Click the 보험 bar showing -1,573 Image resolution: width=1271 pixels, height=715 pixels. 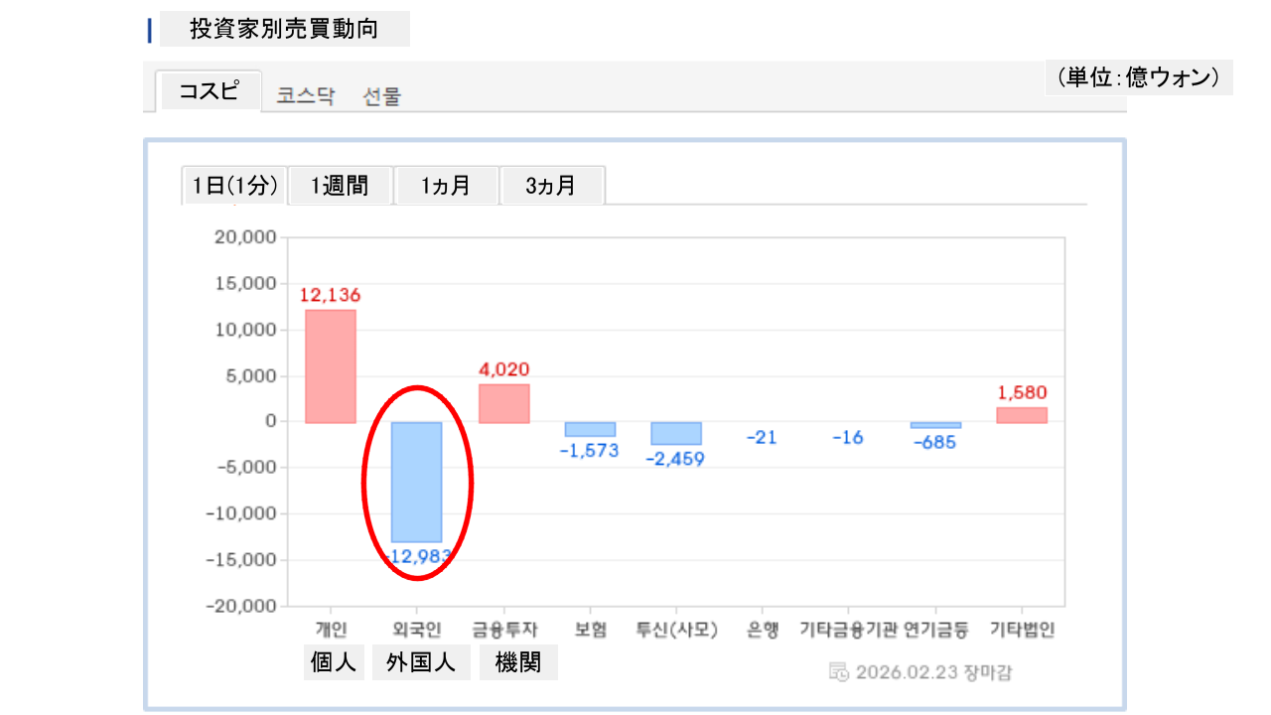[x=590, y=429]
